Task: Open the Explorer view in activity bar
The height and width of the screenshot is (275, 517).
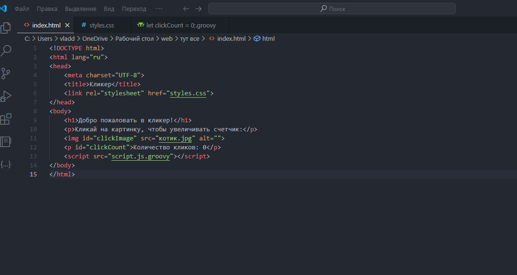Action: coord(6,27)
